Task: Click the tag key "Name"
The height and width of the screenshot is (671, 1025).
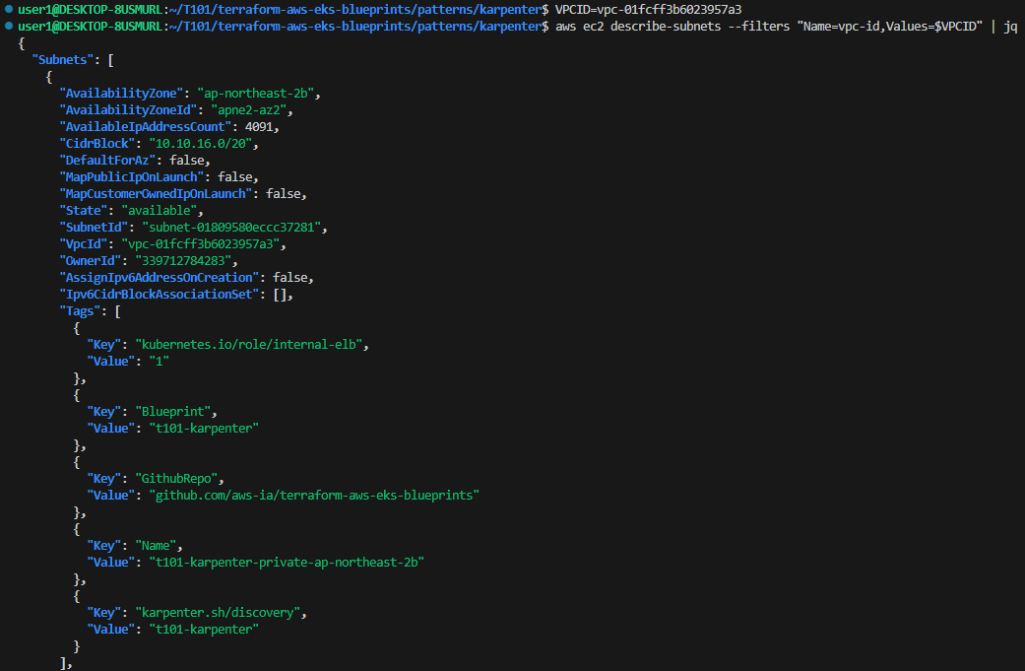Action: (156, 546)
